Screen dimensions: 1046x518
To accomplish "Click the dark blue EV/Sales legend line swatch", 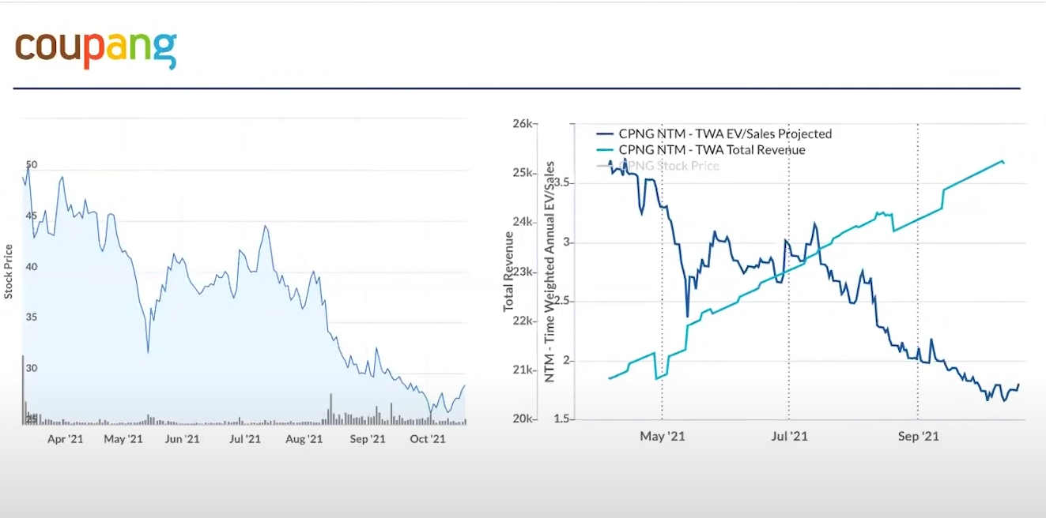I will pyautogui.click(x=605, y=134).
